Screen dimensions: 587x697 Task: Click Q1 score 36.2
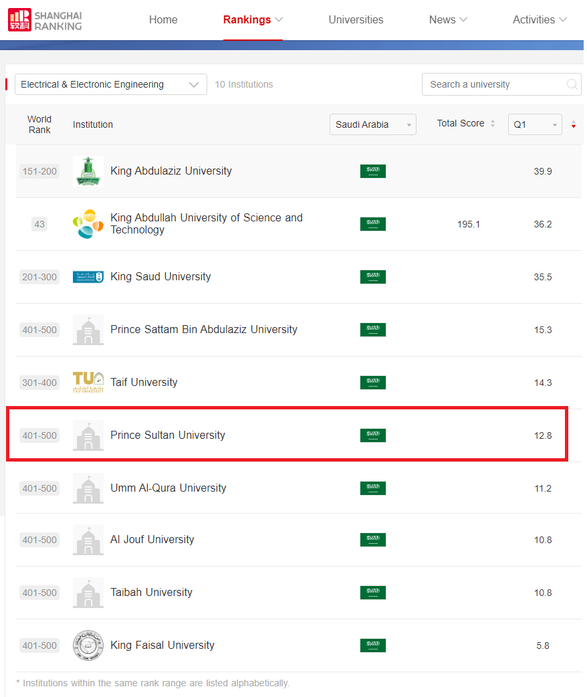(x=543, y=224)
